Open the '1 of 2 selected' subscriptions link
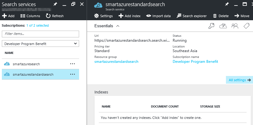Image resolution: width=253 pixels, height=125 pixels. [x=38, y=25]
